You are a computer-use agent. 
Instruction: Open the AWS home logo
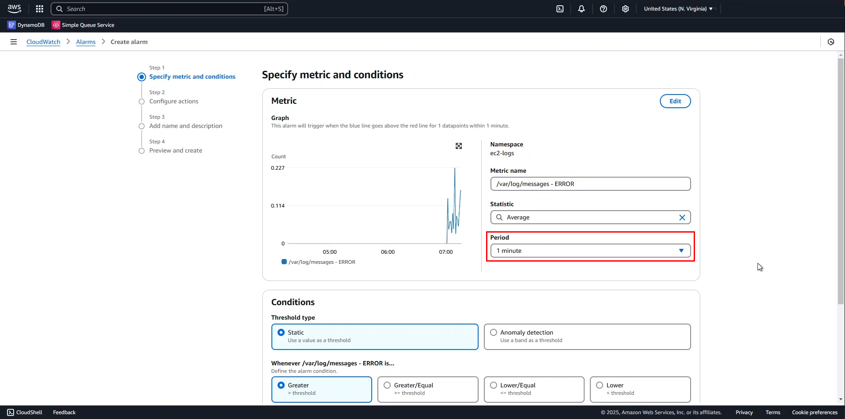[14, 8]
